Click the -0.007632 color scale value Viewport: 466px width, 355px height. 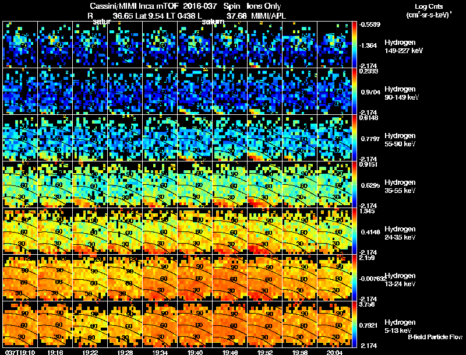tap(373, 279)
